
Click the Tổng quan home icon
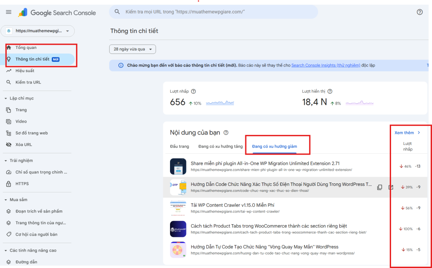click(x=9, y=48)
